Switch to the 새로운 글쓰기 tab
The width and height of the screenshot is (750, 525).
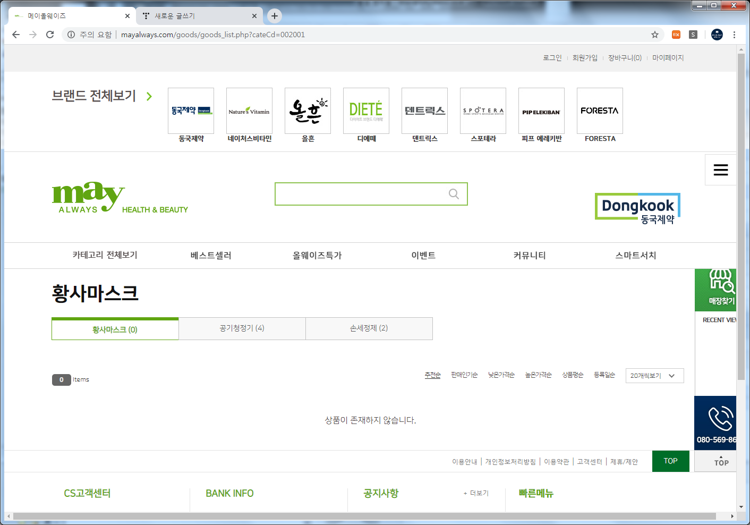click(199, 16)
